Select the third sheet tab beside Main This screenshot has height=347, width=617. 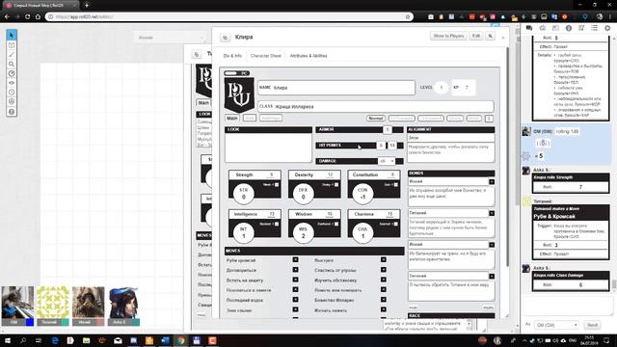271,118
